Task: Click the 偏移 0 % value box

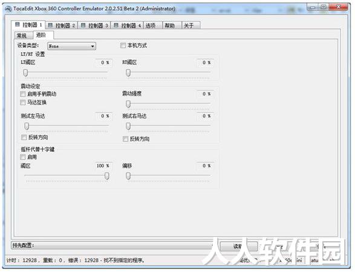Action: 205,166
